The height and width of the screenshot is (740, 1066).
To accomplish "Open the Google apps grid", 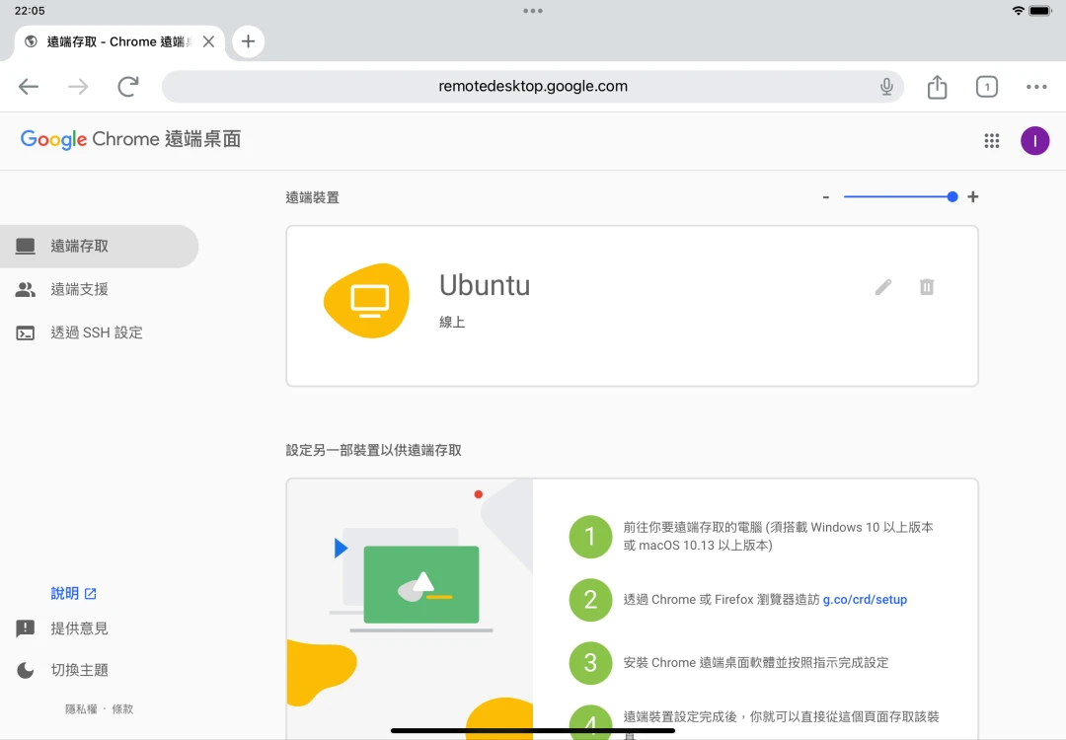I will point(992,141).
